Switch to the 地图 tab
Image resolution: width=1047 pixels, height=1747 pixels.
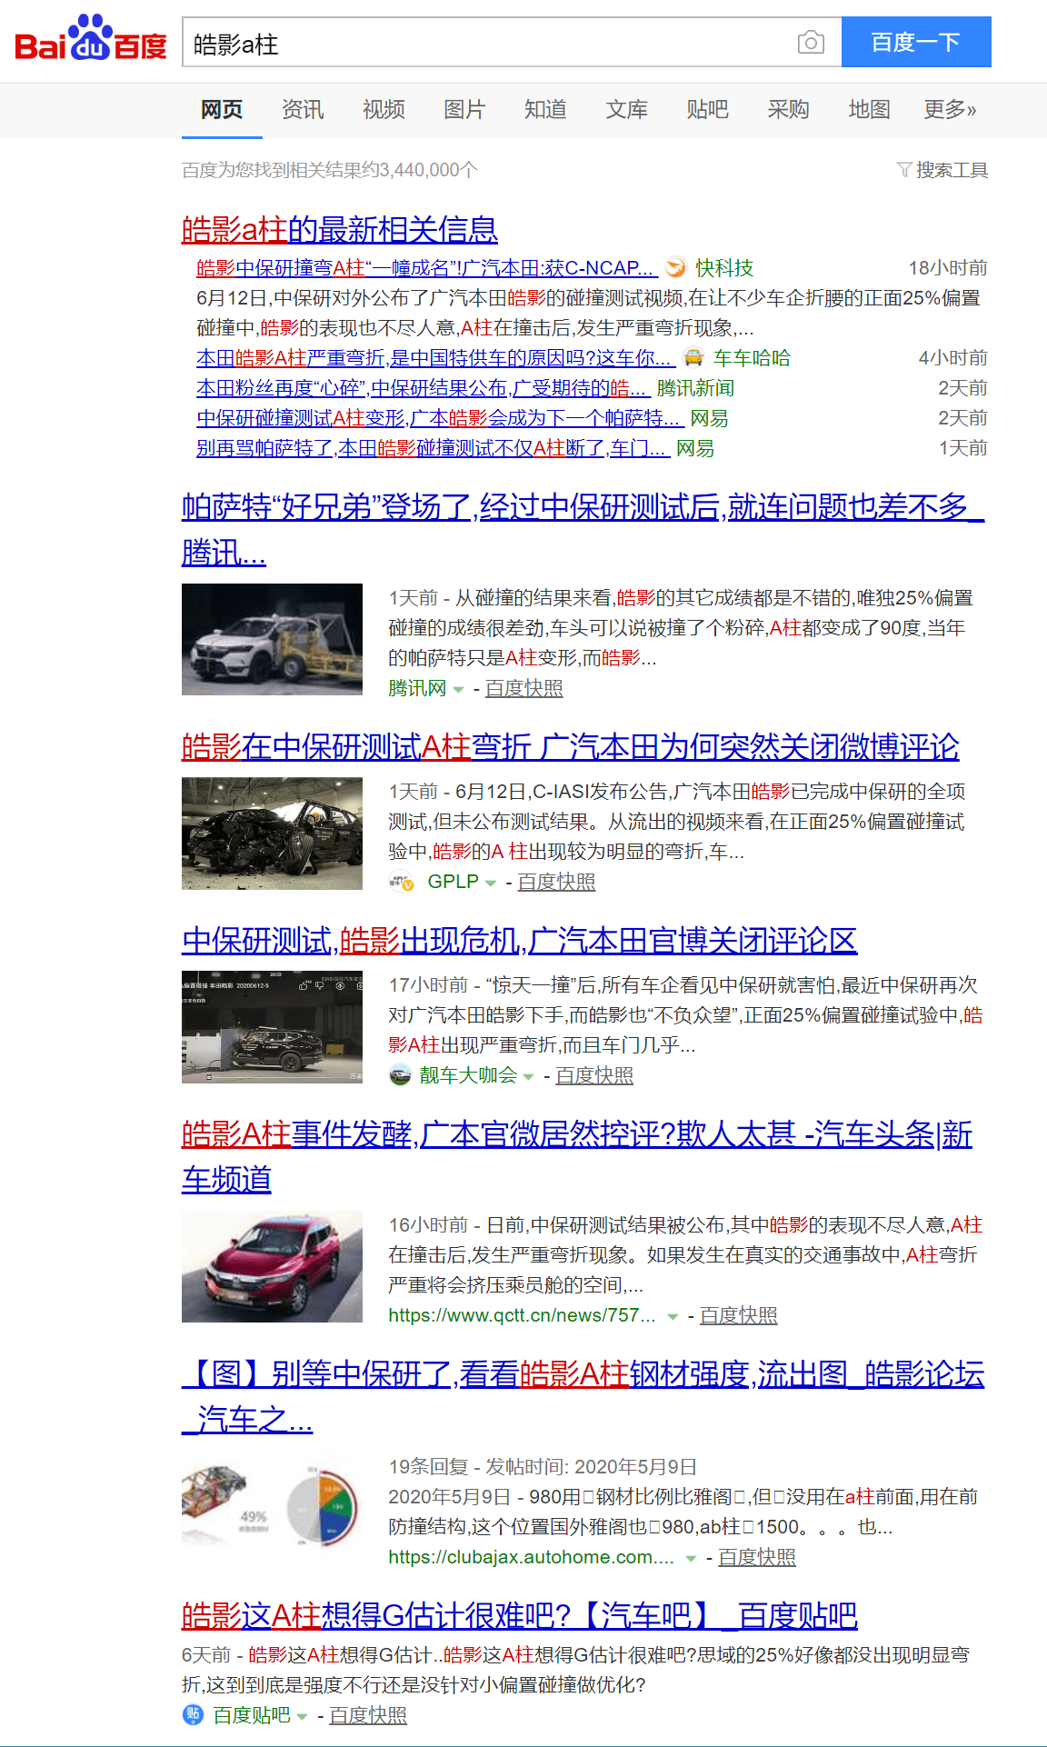[x=869, y=110]
